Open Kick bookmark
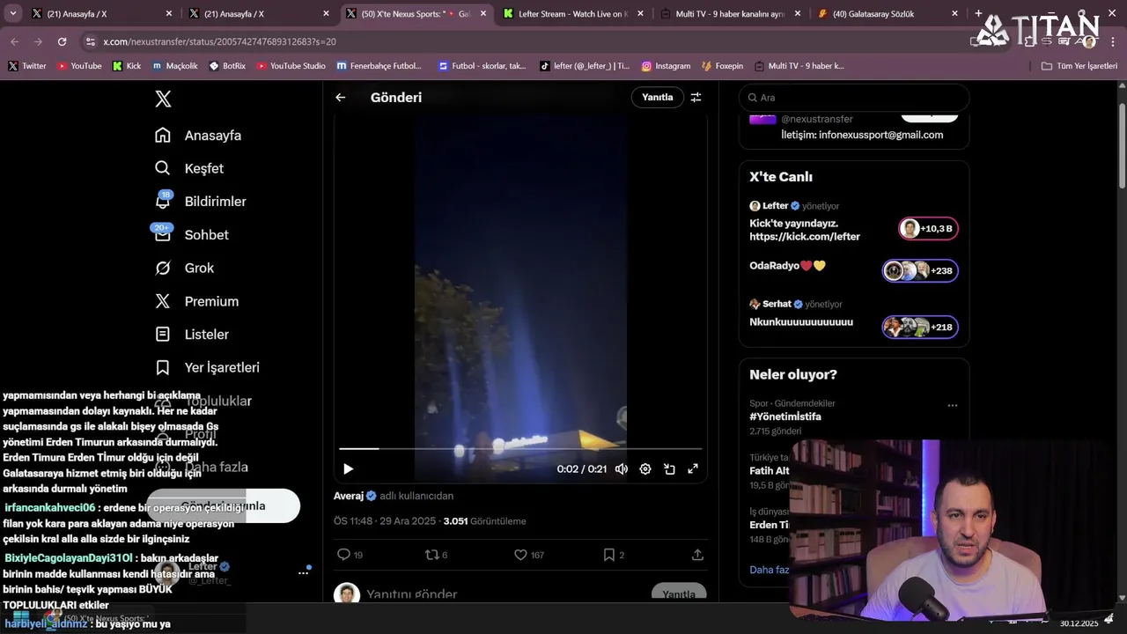The image size is (1127, 634). [127, 66]
